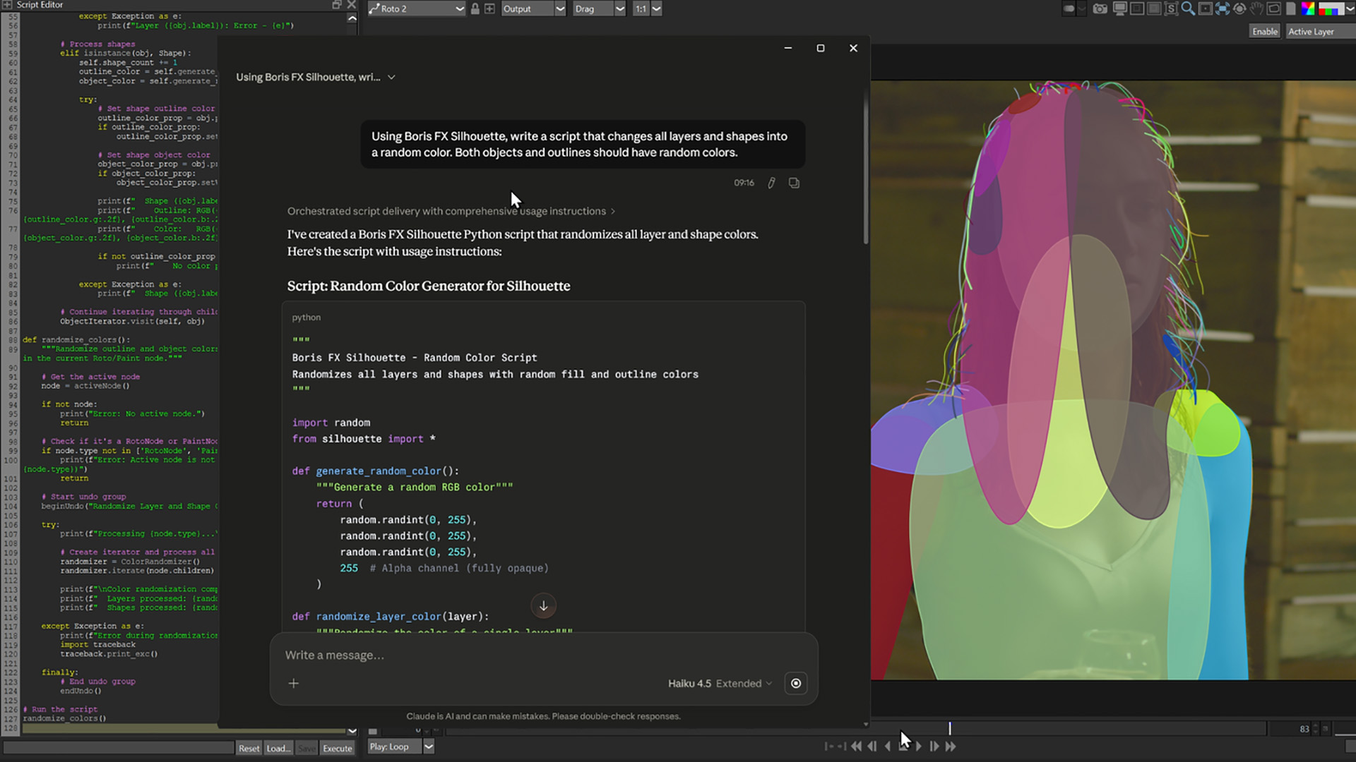This screenshot has width=1356, height=762.
Task: Click the in/out range marker icon in transport
Action: tap(835, 746)
